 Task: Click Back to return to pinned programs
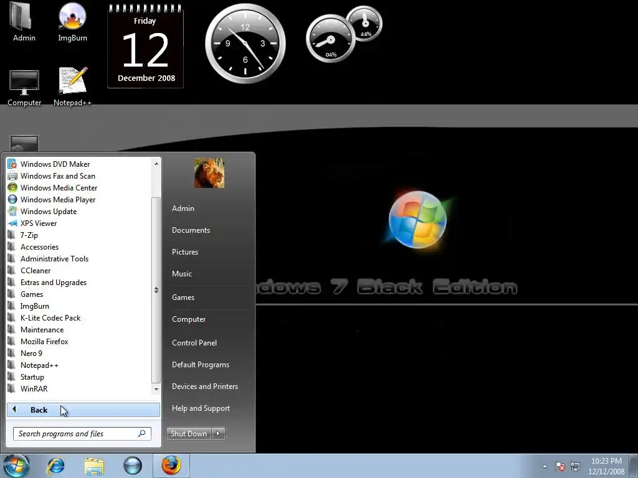(83, 410)
